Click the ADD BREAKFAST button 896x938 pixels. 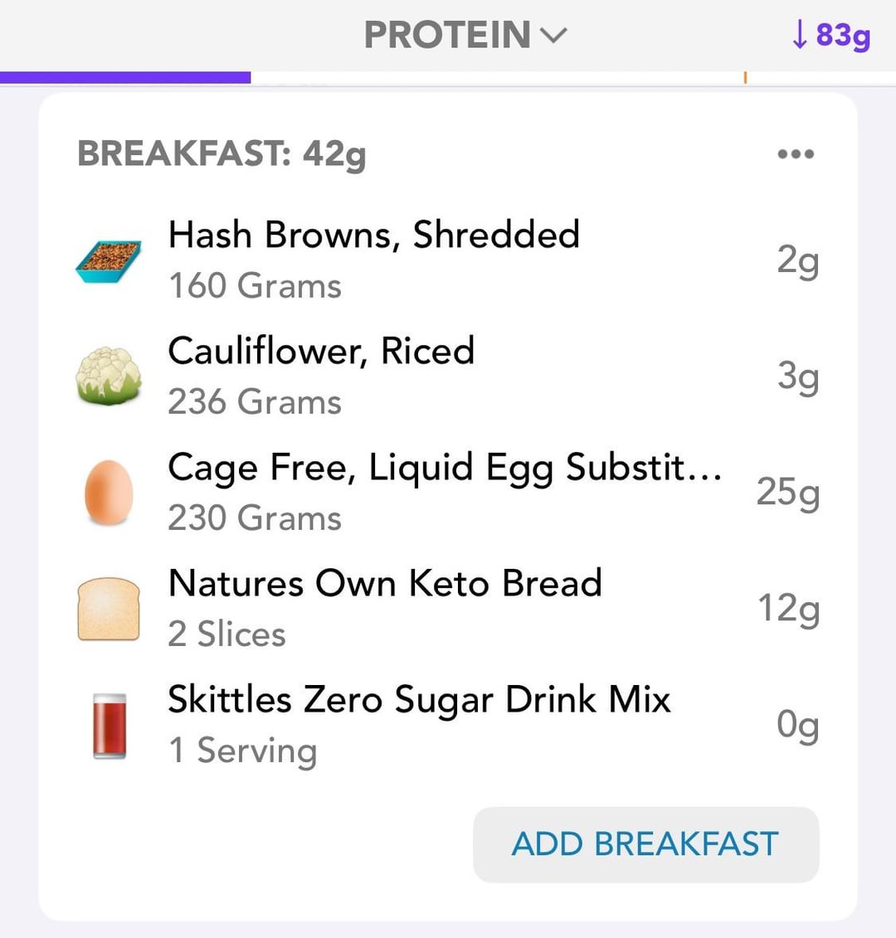pos(645,844)
